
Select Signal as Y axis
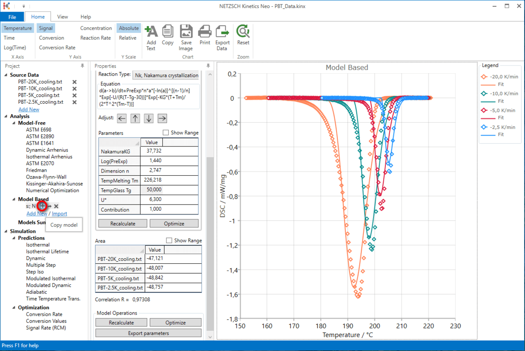point(45,28)
